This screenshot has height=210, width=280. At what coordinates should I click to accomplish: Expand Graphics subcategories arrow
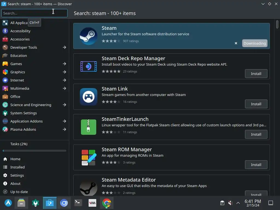pos(65,72)
